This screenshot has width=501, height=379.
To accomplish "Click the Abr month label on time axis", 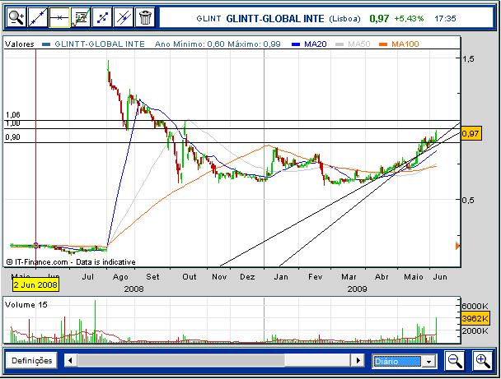I will (x=382, y=277).
